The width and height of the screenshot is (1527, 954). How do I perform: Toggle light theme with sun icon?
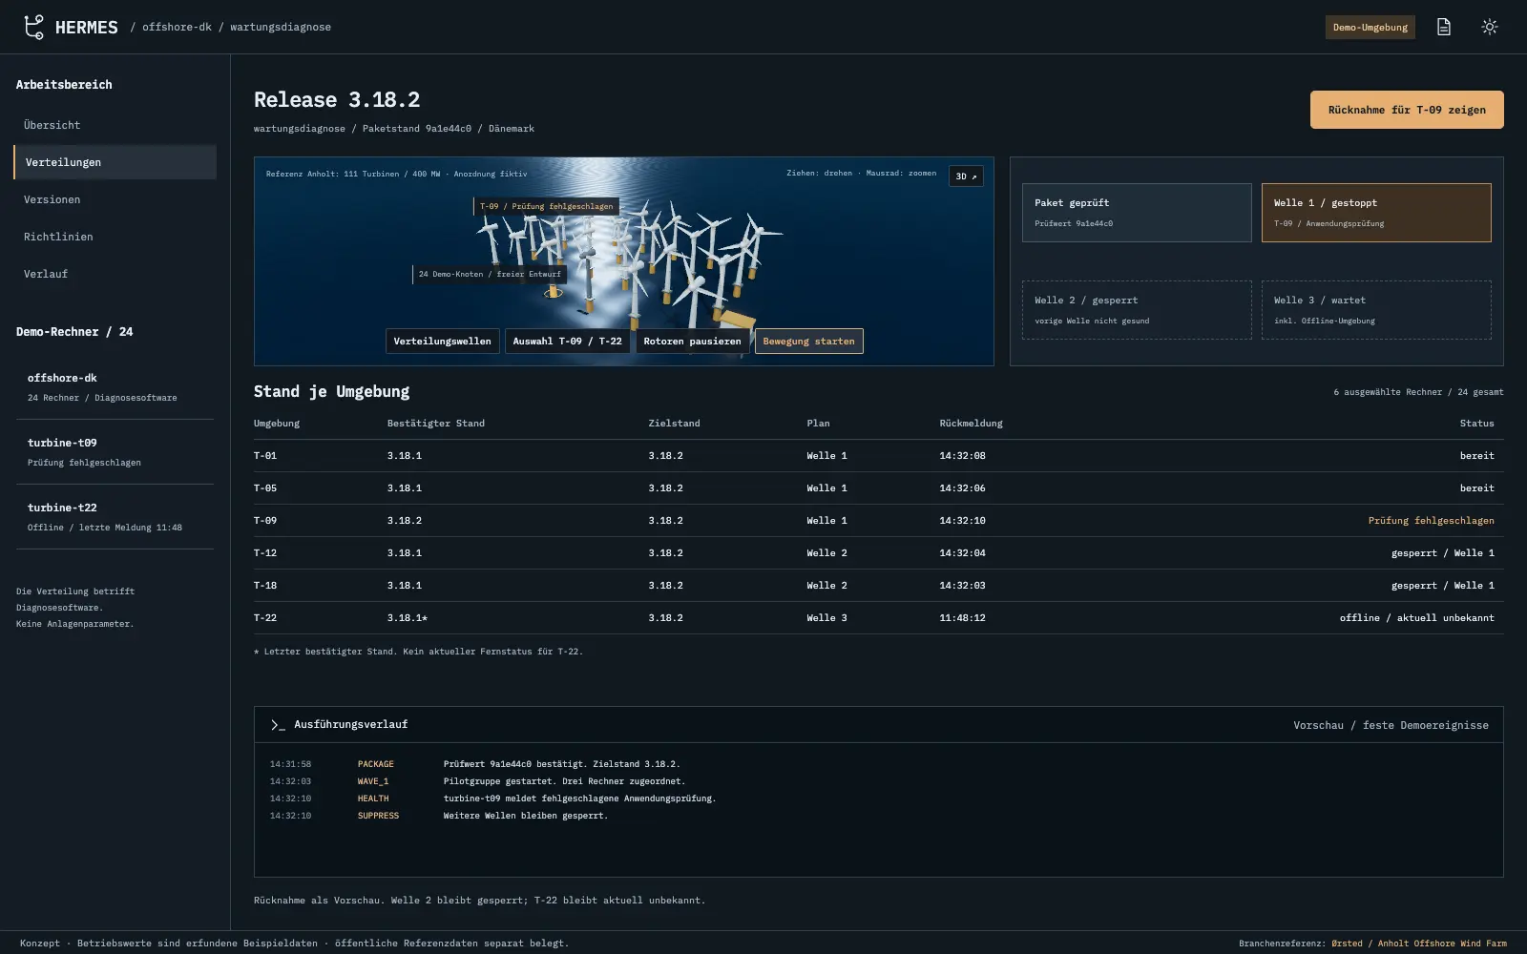1490,27
